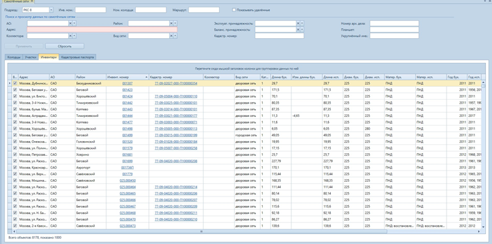The width and height of the screenshot is (492, 244).
Task: Enable the Показывать удалённые checkbox
Action: tap(234, 10)
